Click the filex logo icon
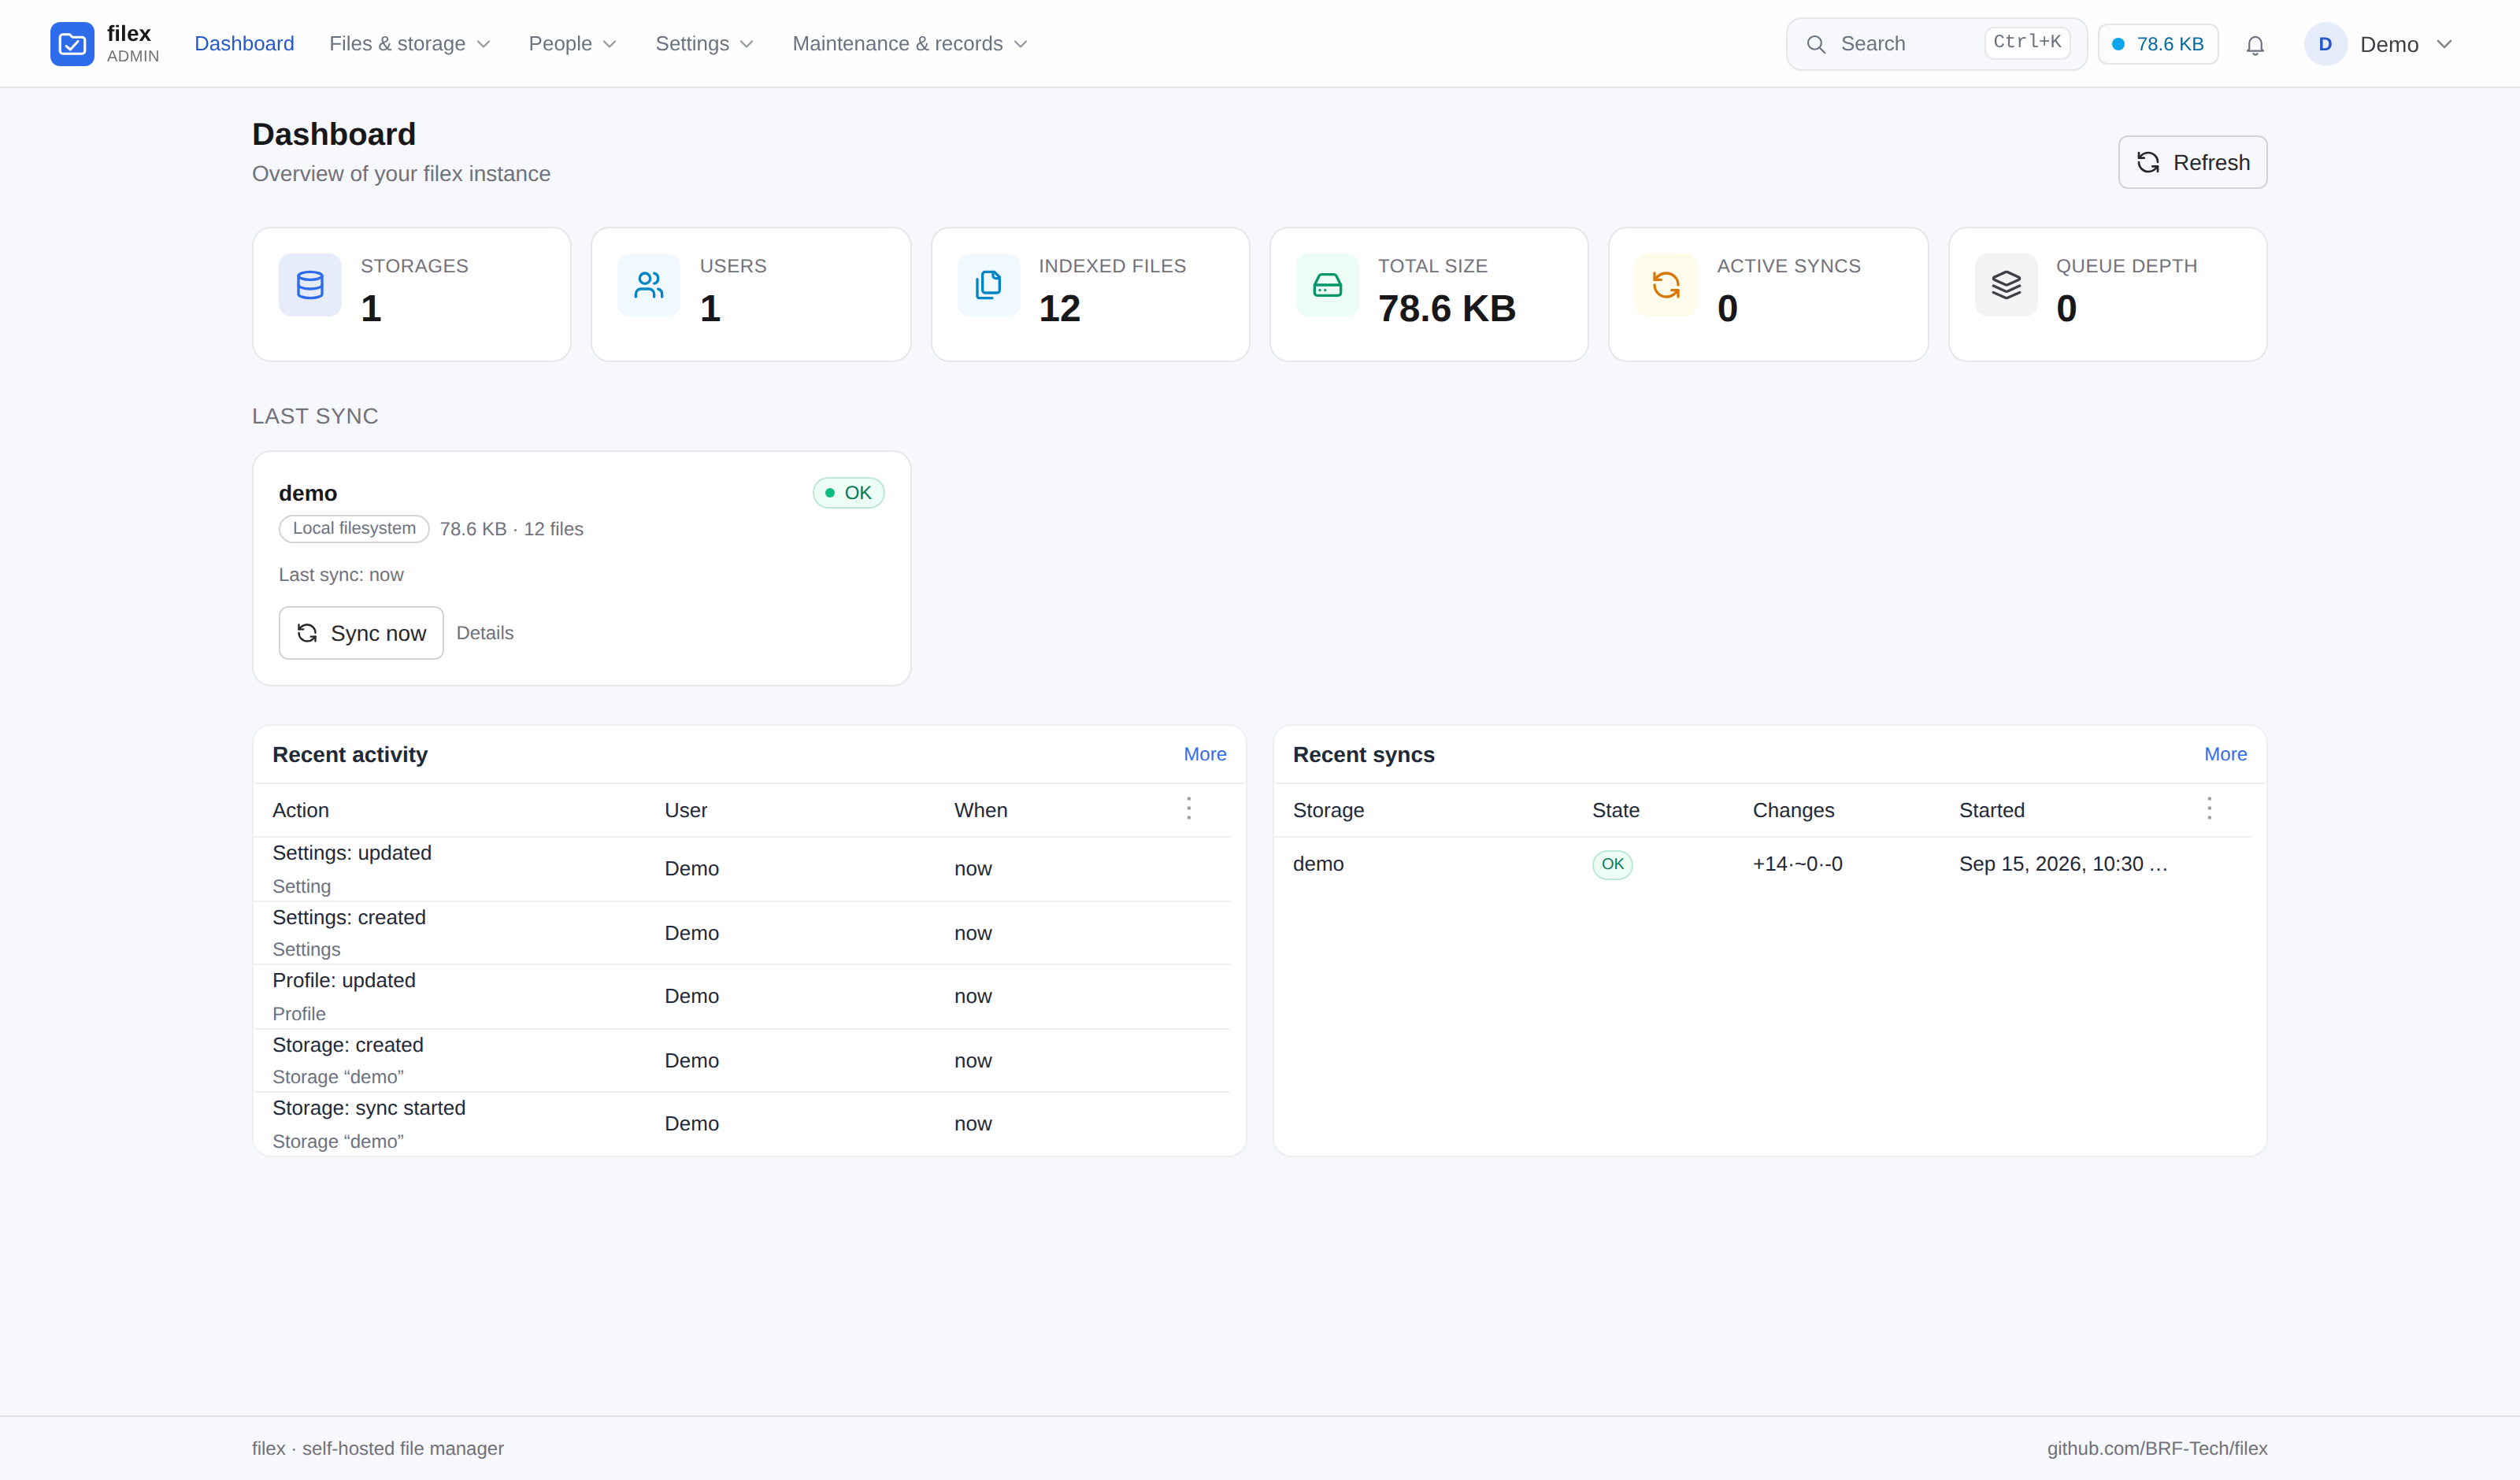Image resolution: width=2520 pixels, height=1480 pixels. (72, 44)
